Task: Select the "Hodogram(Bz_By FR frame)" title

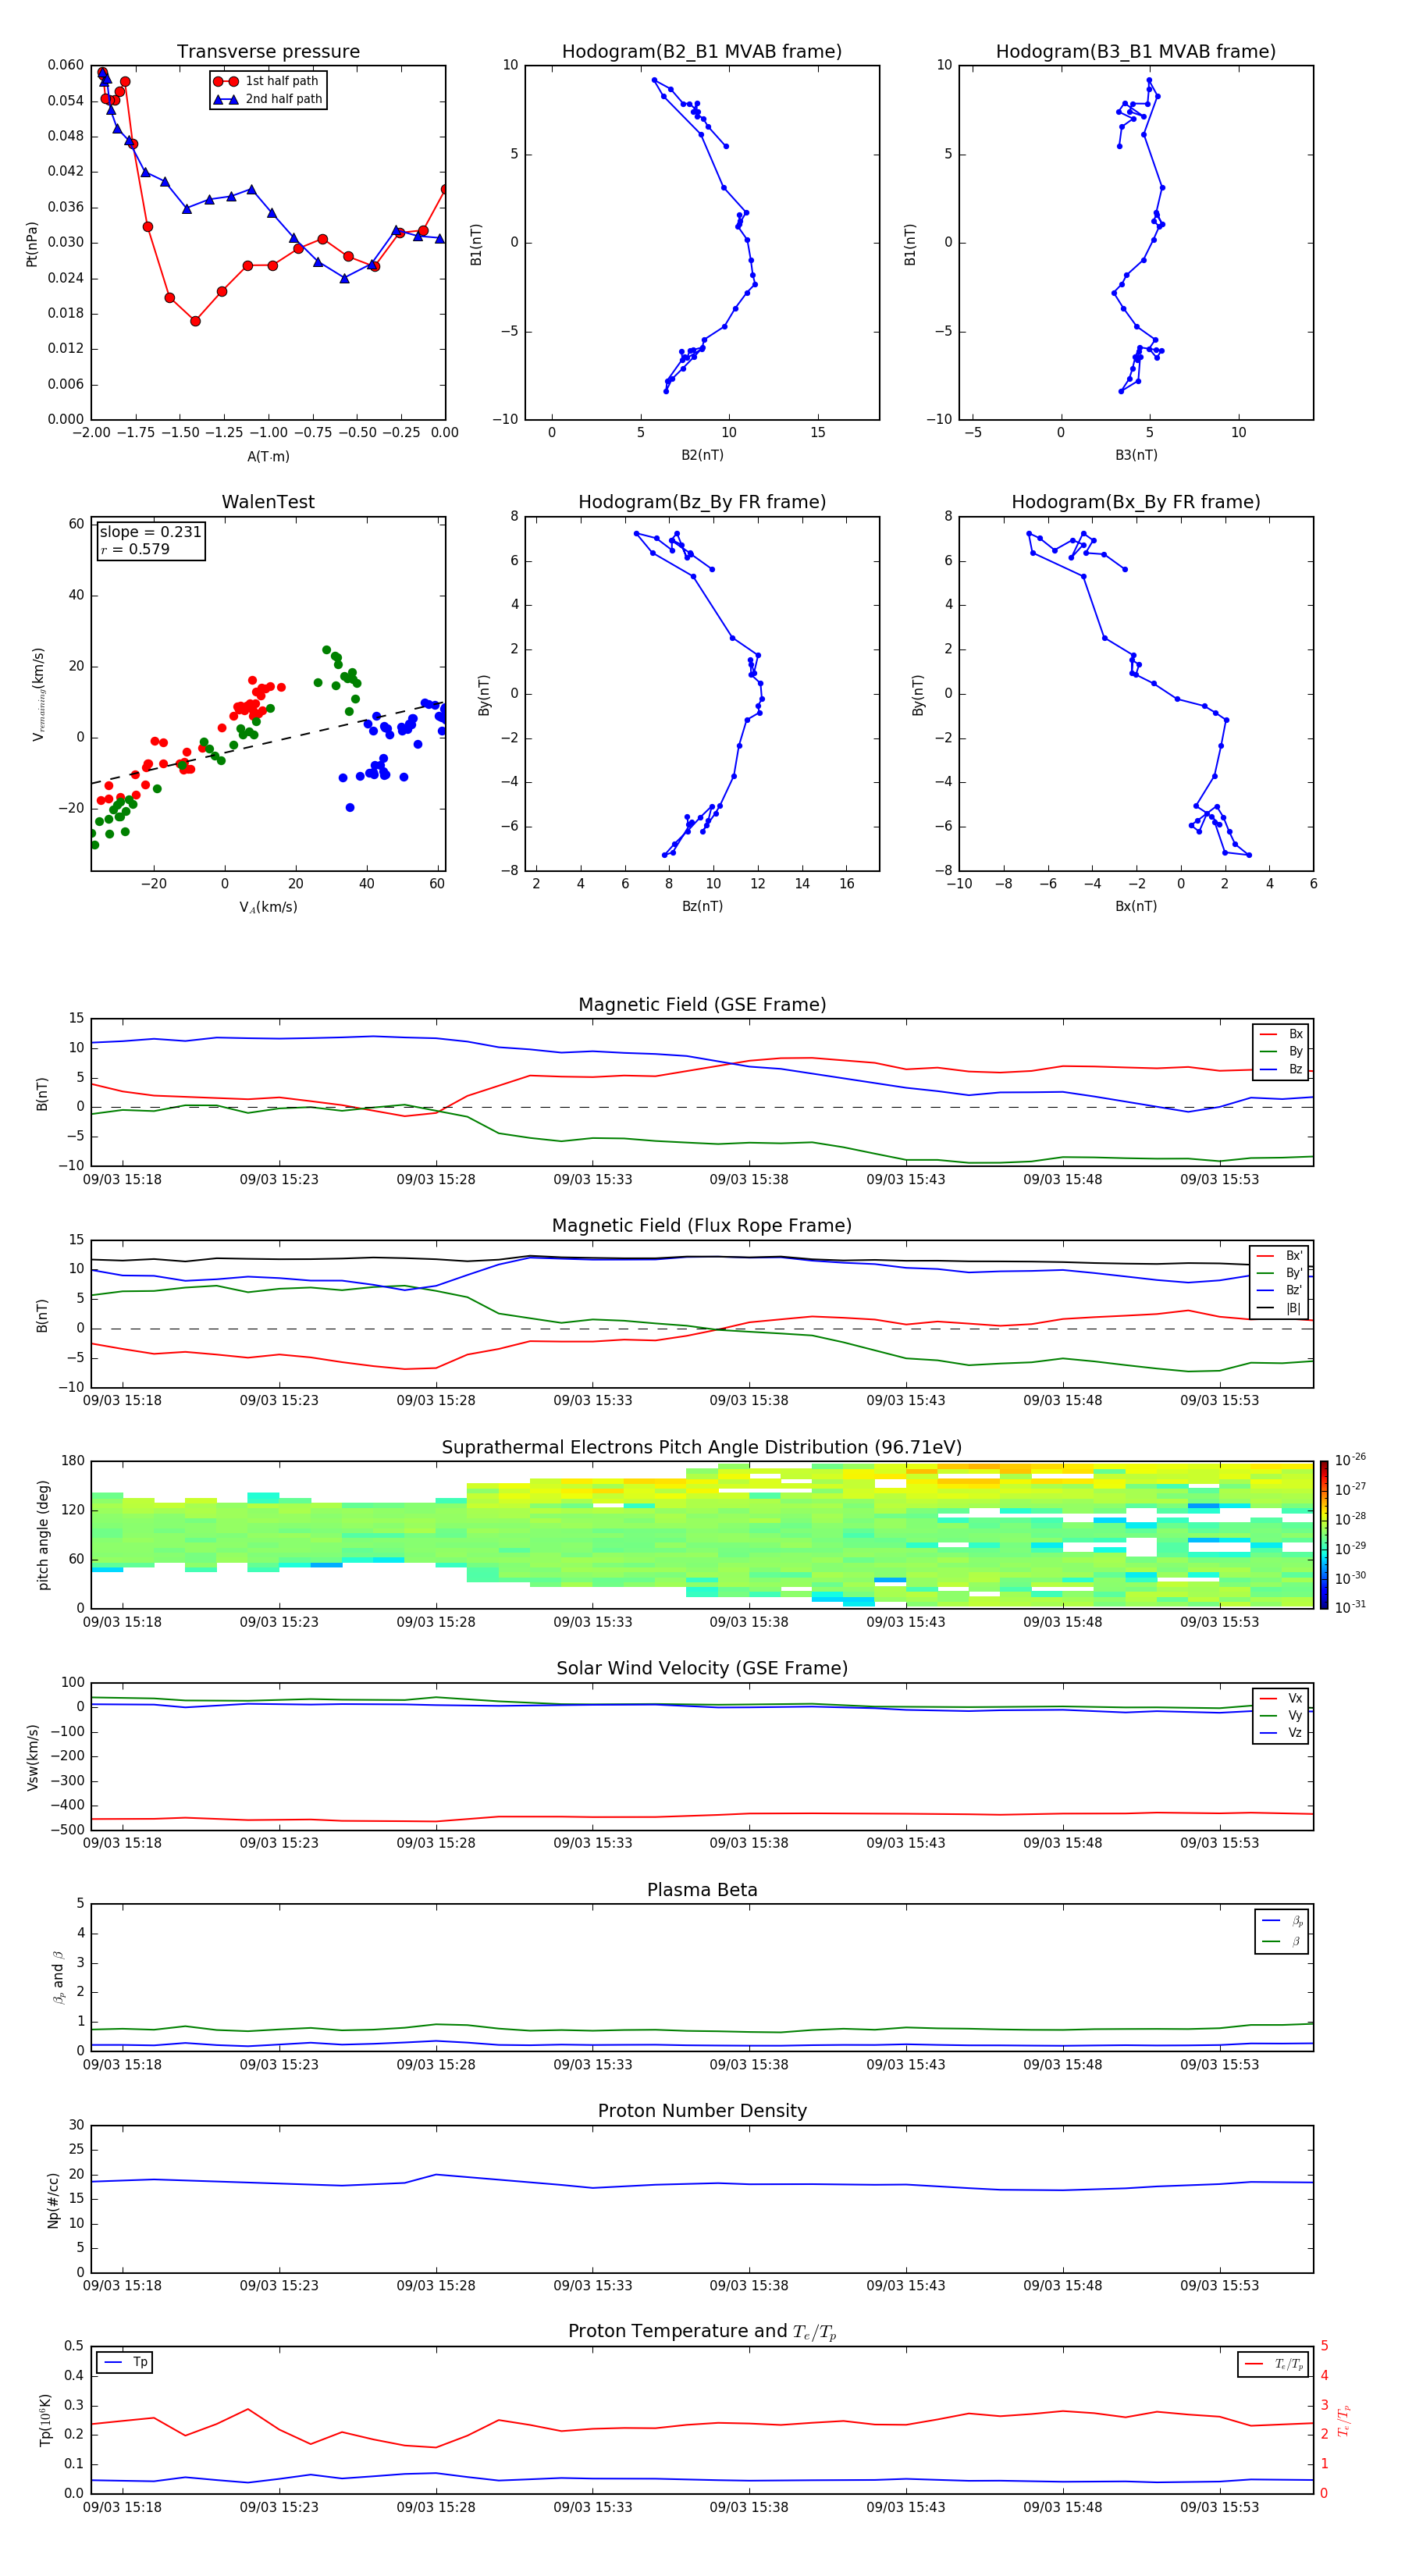Action: (702, 502)
